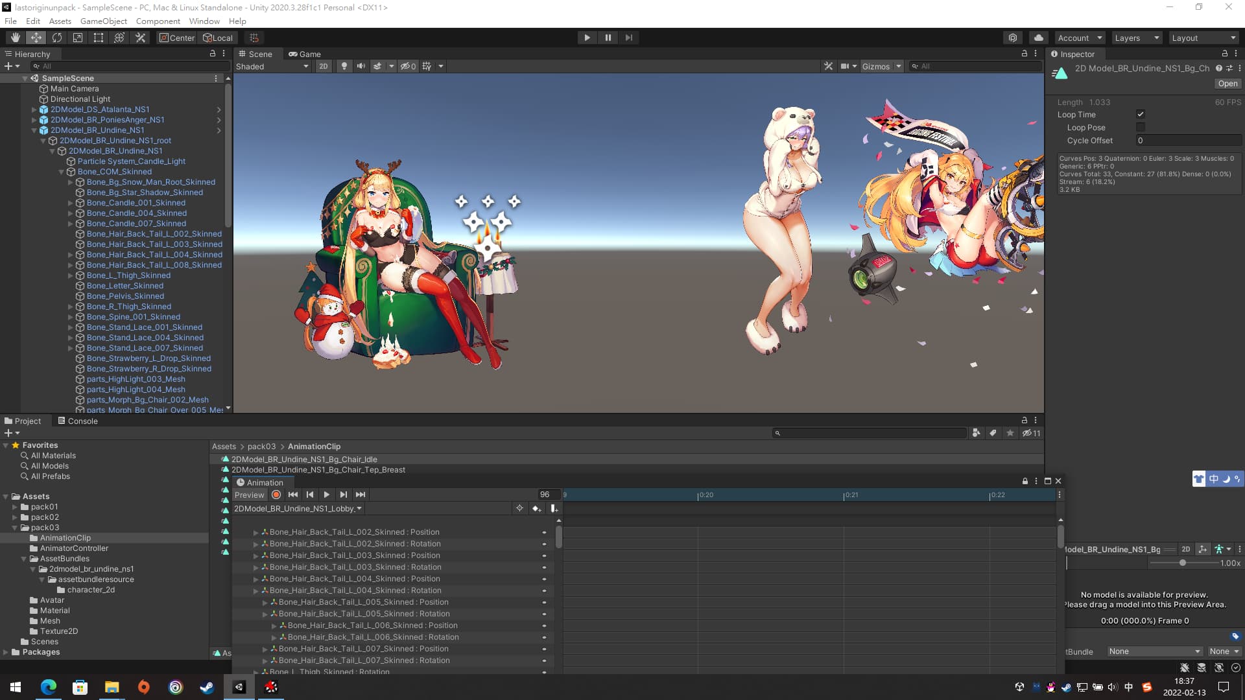Expand 2DModel_DS_Atalanta_NS1 in Hierarchy
Image resolution: width=1245 pixels, height=700 pixels.
(34, 110)
